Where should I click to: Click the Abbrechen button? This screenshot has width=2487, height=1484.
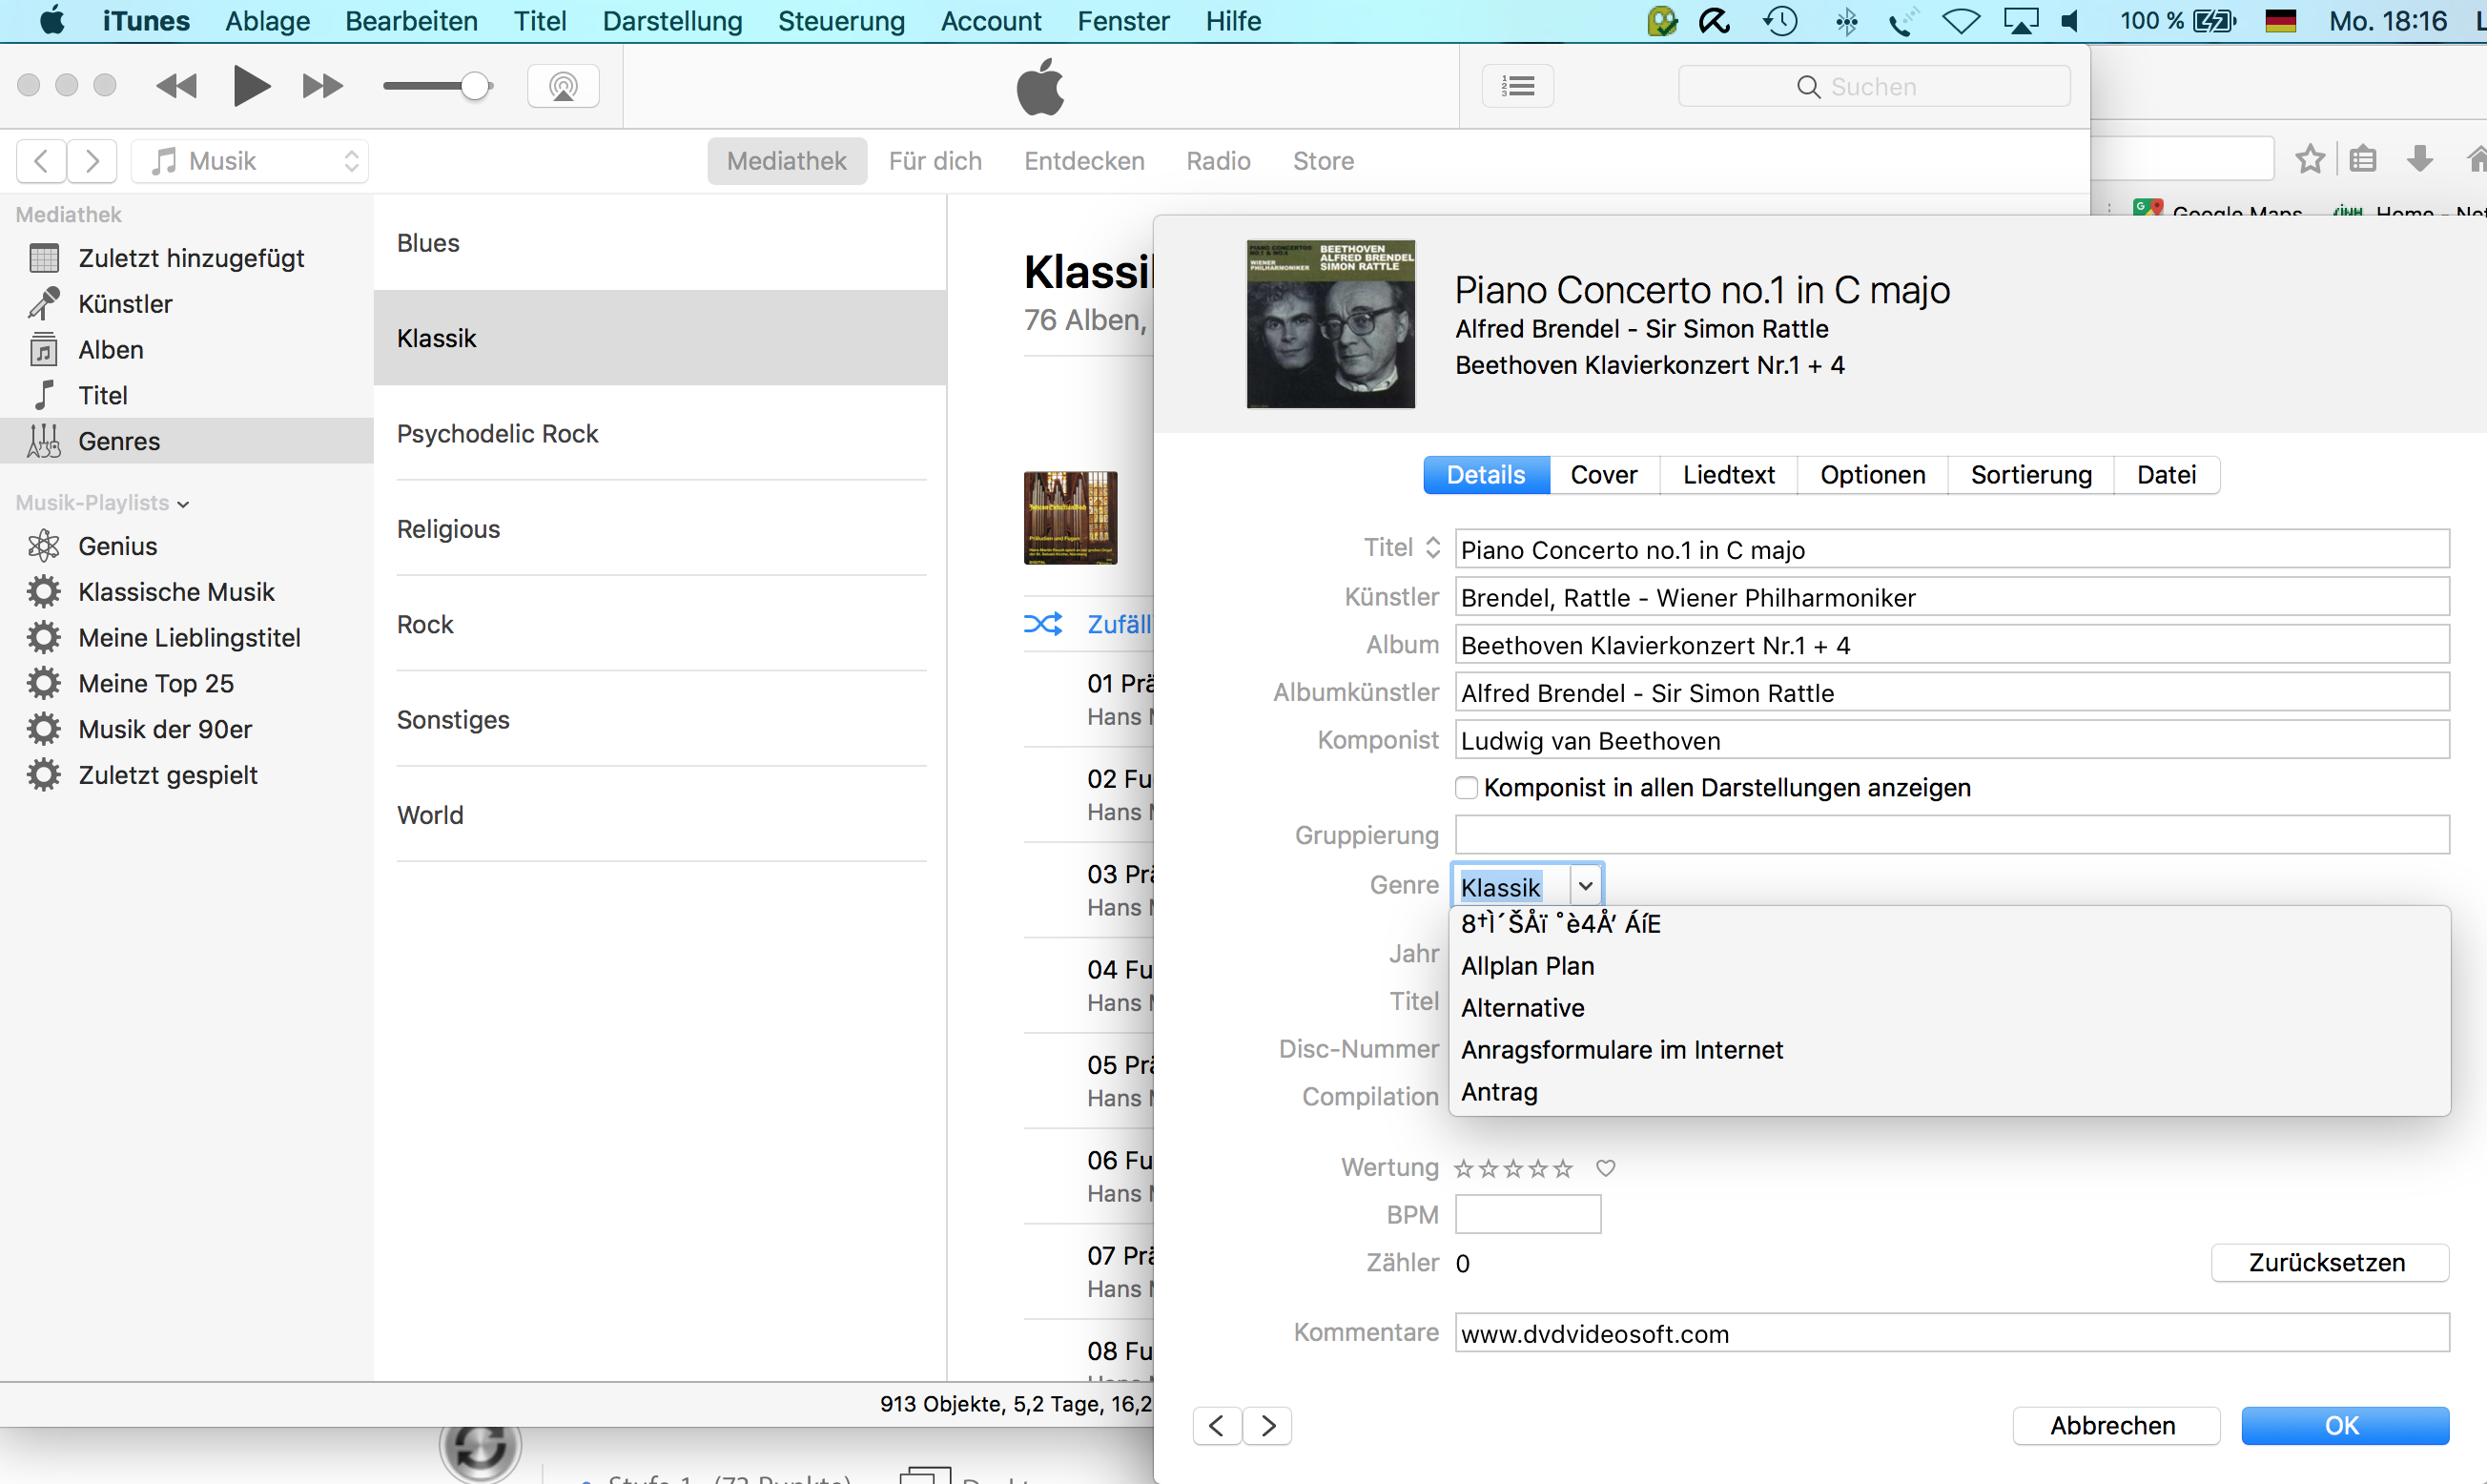(2114, 1425)
